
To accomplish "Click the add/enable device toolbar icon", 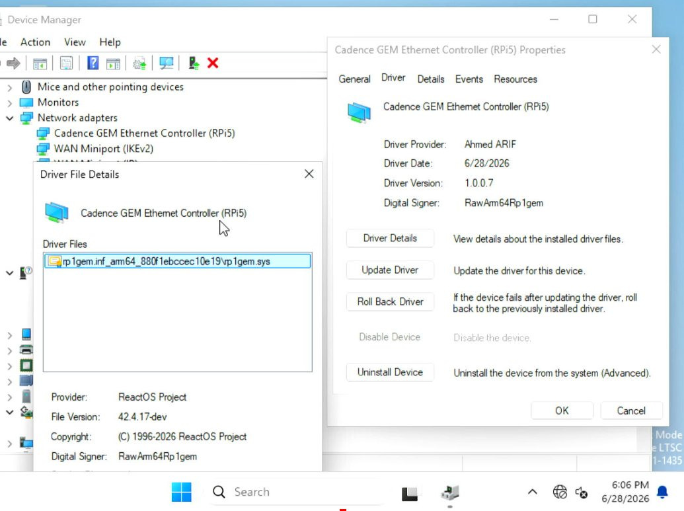I will pos(194,63).
